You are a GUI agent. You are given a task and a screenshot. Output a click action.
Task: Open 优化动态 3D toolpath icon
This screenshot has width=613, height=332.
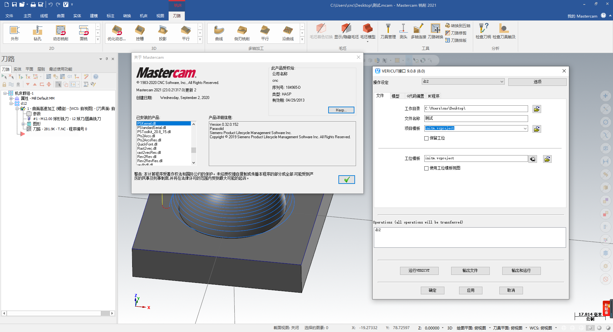[117, 33]
